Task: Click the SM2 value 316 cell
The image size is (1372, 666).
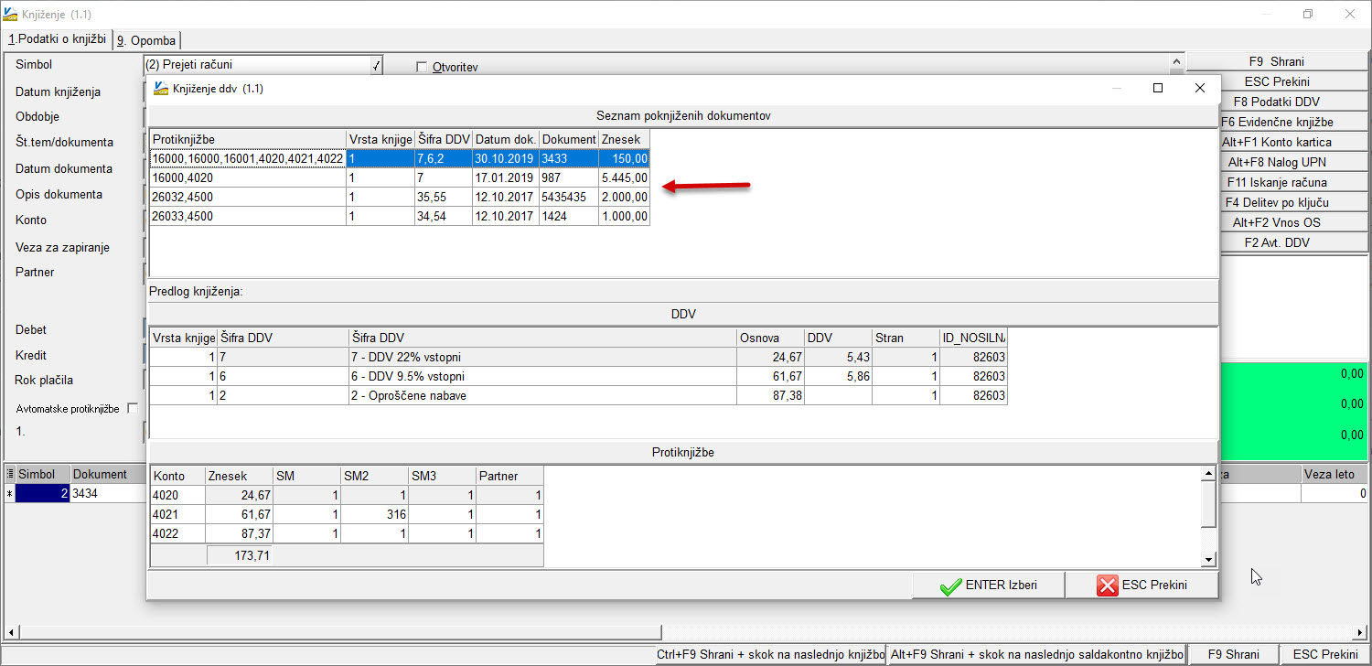Action: (x=374, y=514)
